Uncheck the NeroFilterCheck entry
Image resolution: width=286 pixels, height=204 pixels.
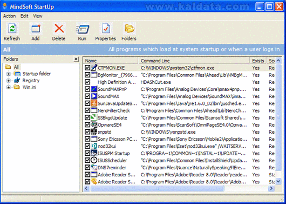[x=87, y=110]
